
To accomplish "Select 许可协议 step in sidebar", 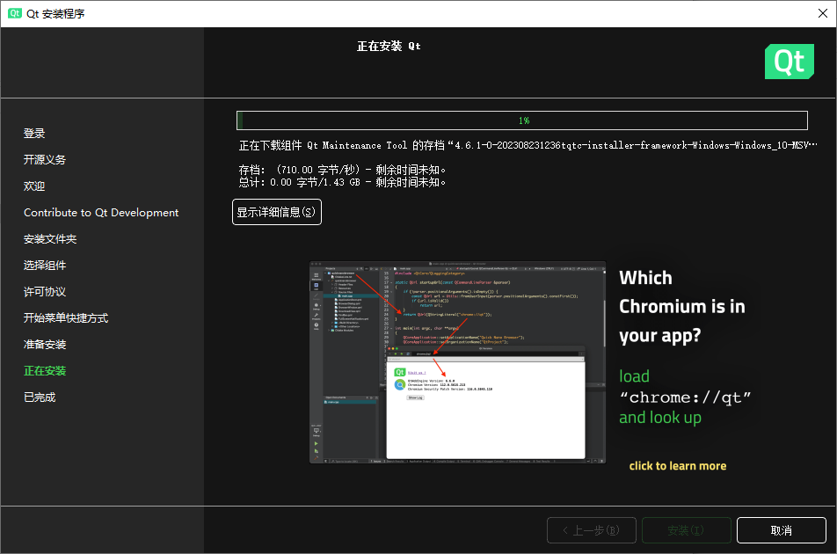I will [x=45, y=291].
